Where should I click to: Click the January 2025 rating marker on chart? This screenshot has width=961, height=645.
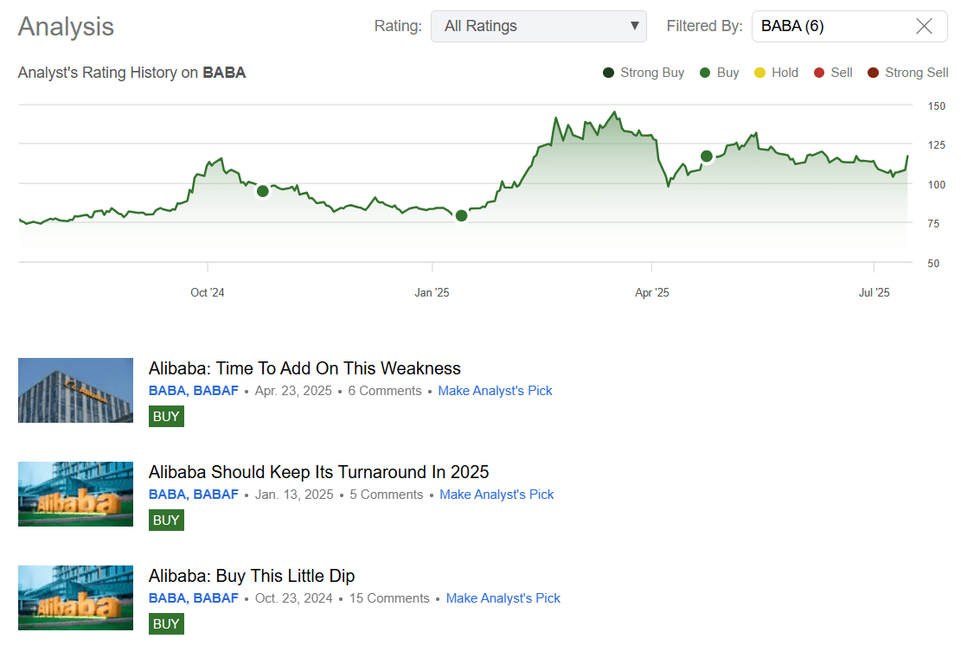click(x=461, y=215)
